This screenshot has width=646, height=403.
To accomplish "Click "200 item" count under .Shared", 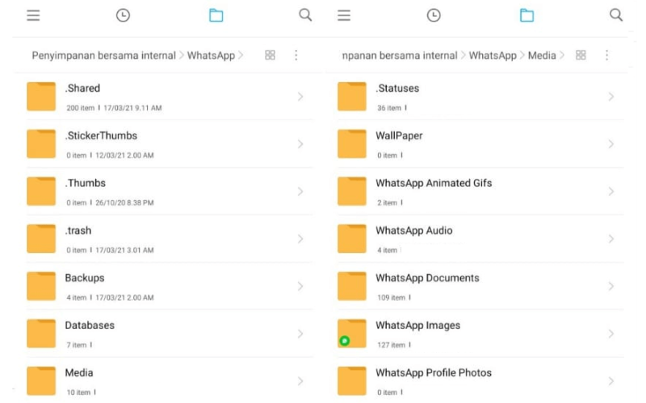I will click(80, 108).
